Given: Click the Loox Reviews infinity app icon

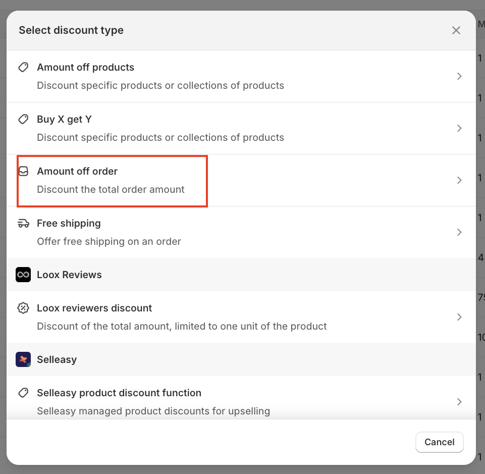Looking at the screenshot, I should [23, 275].
